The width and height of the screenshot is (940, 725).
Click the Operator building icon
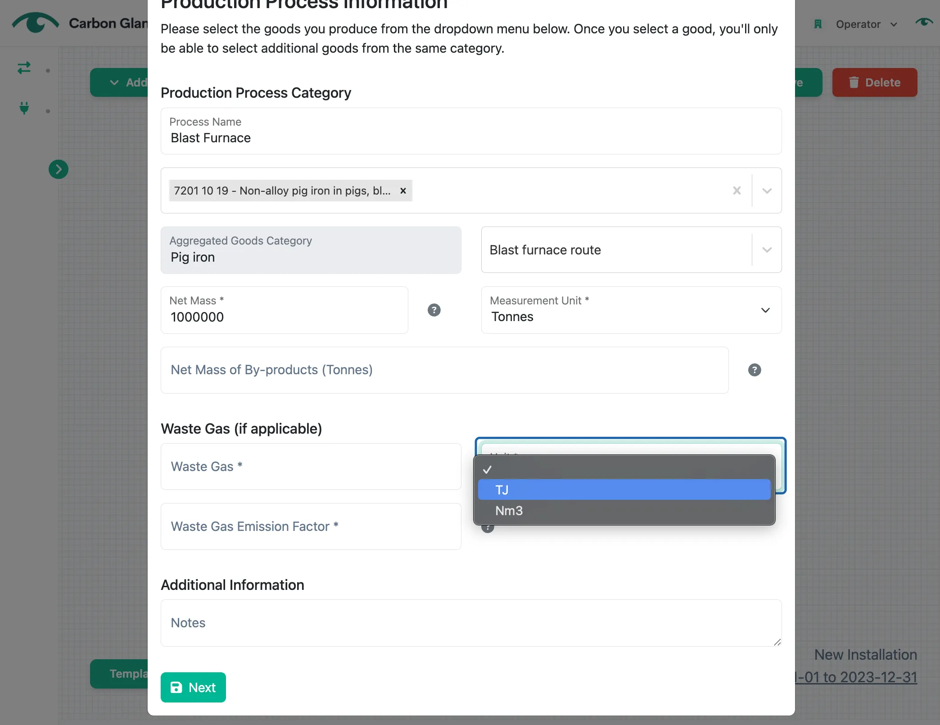point(818,24)
